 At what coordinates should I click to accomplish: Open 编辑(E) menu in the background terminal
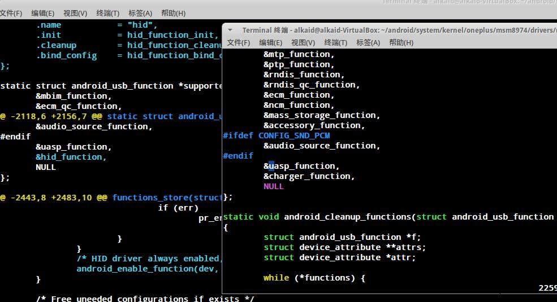pos(43,13)
